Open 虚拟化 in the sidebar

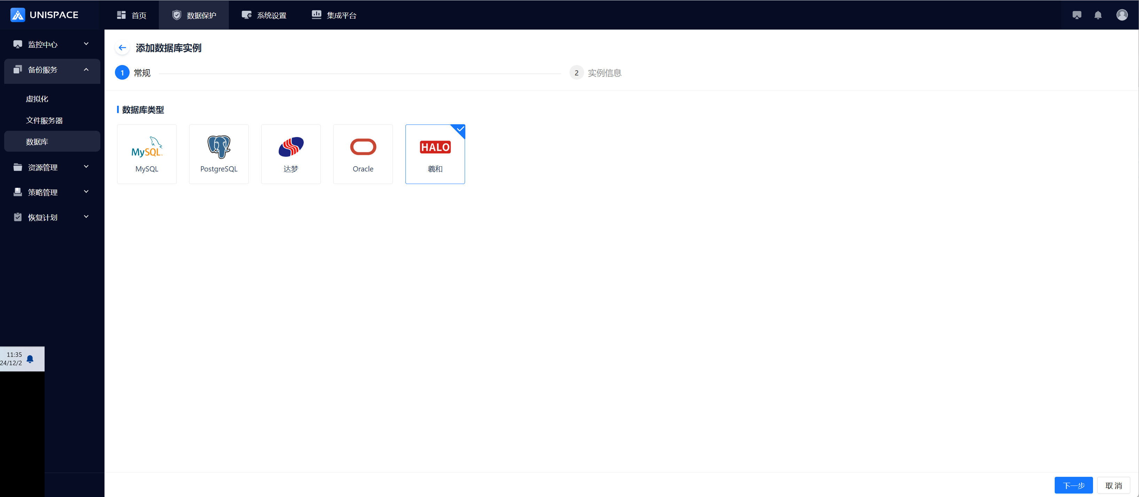[x=37, y=99]
